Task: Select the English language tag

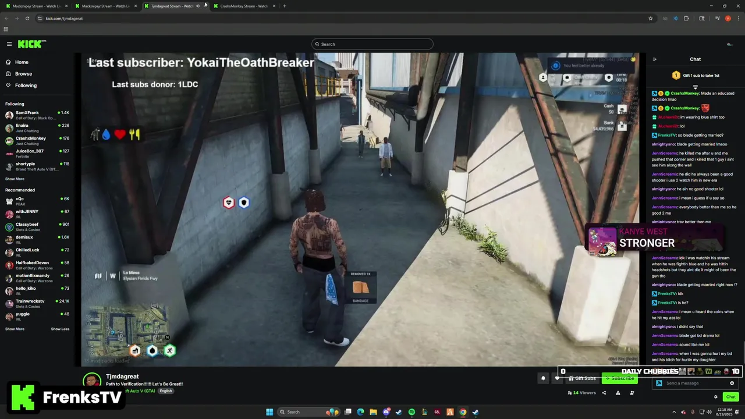Action: point(166,391)
